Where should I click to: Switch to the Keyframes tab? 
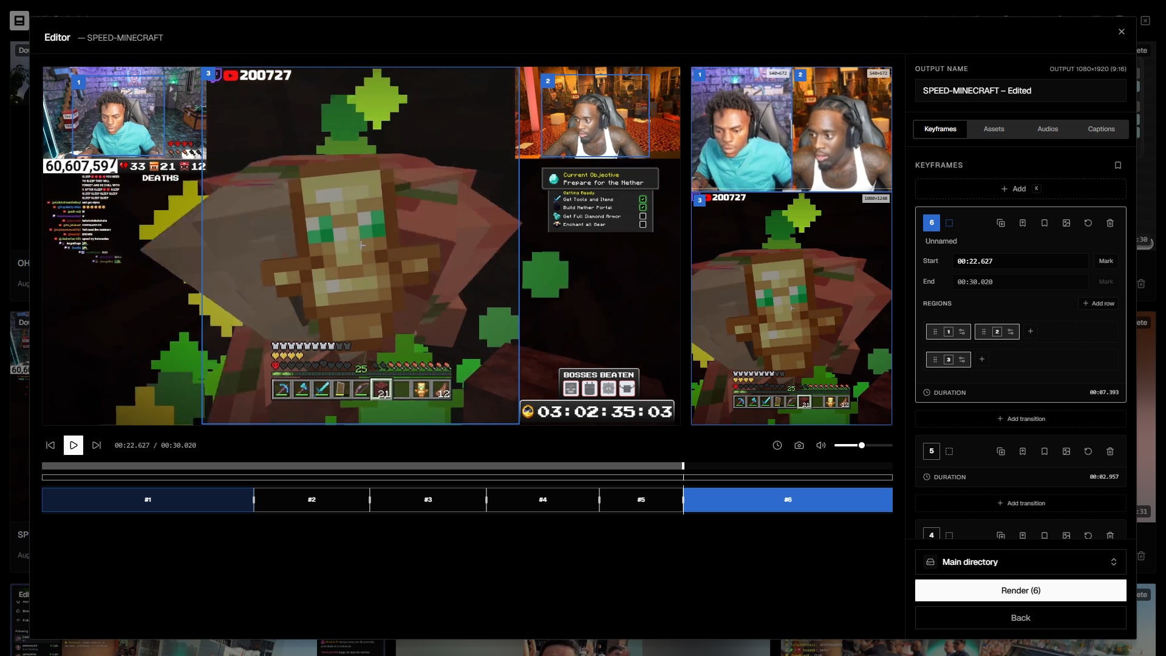[x=940, y=129]
